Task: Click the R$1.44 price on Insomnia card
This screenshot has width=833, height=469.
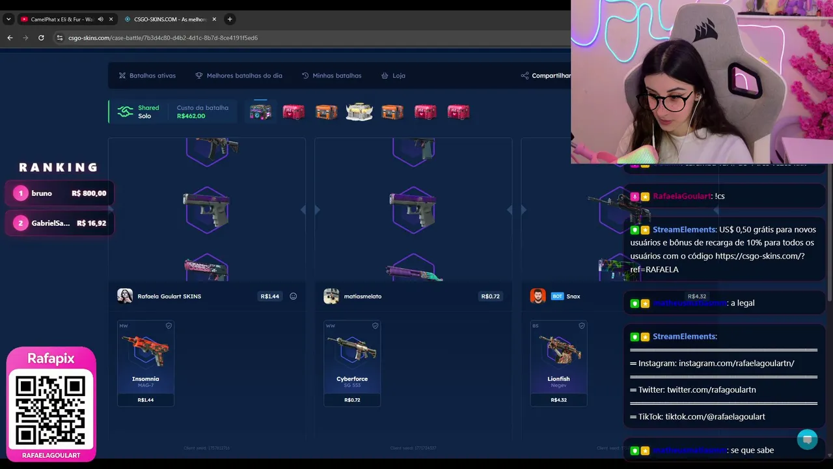Action: pos(146,400)
